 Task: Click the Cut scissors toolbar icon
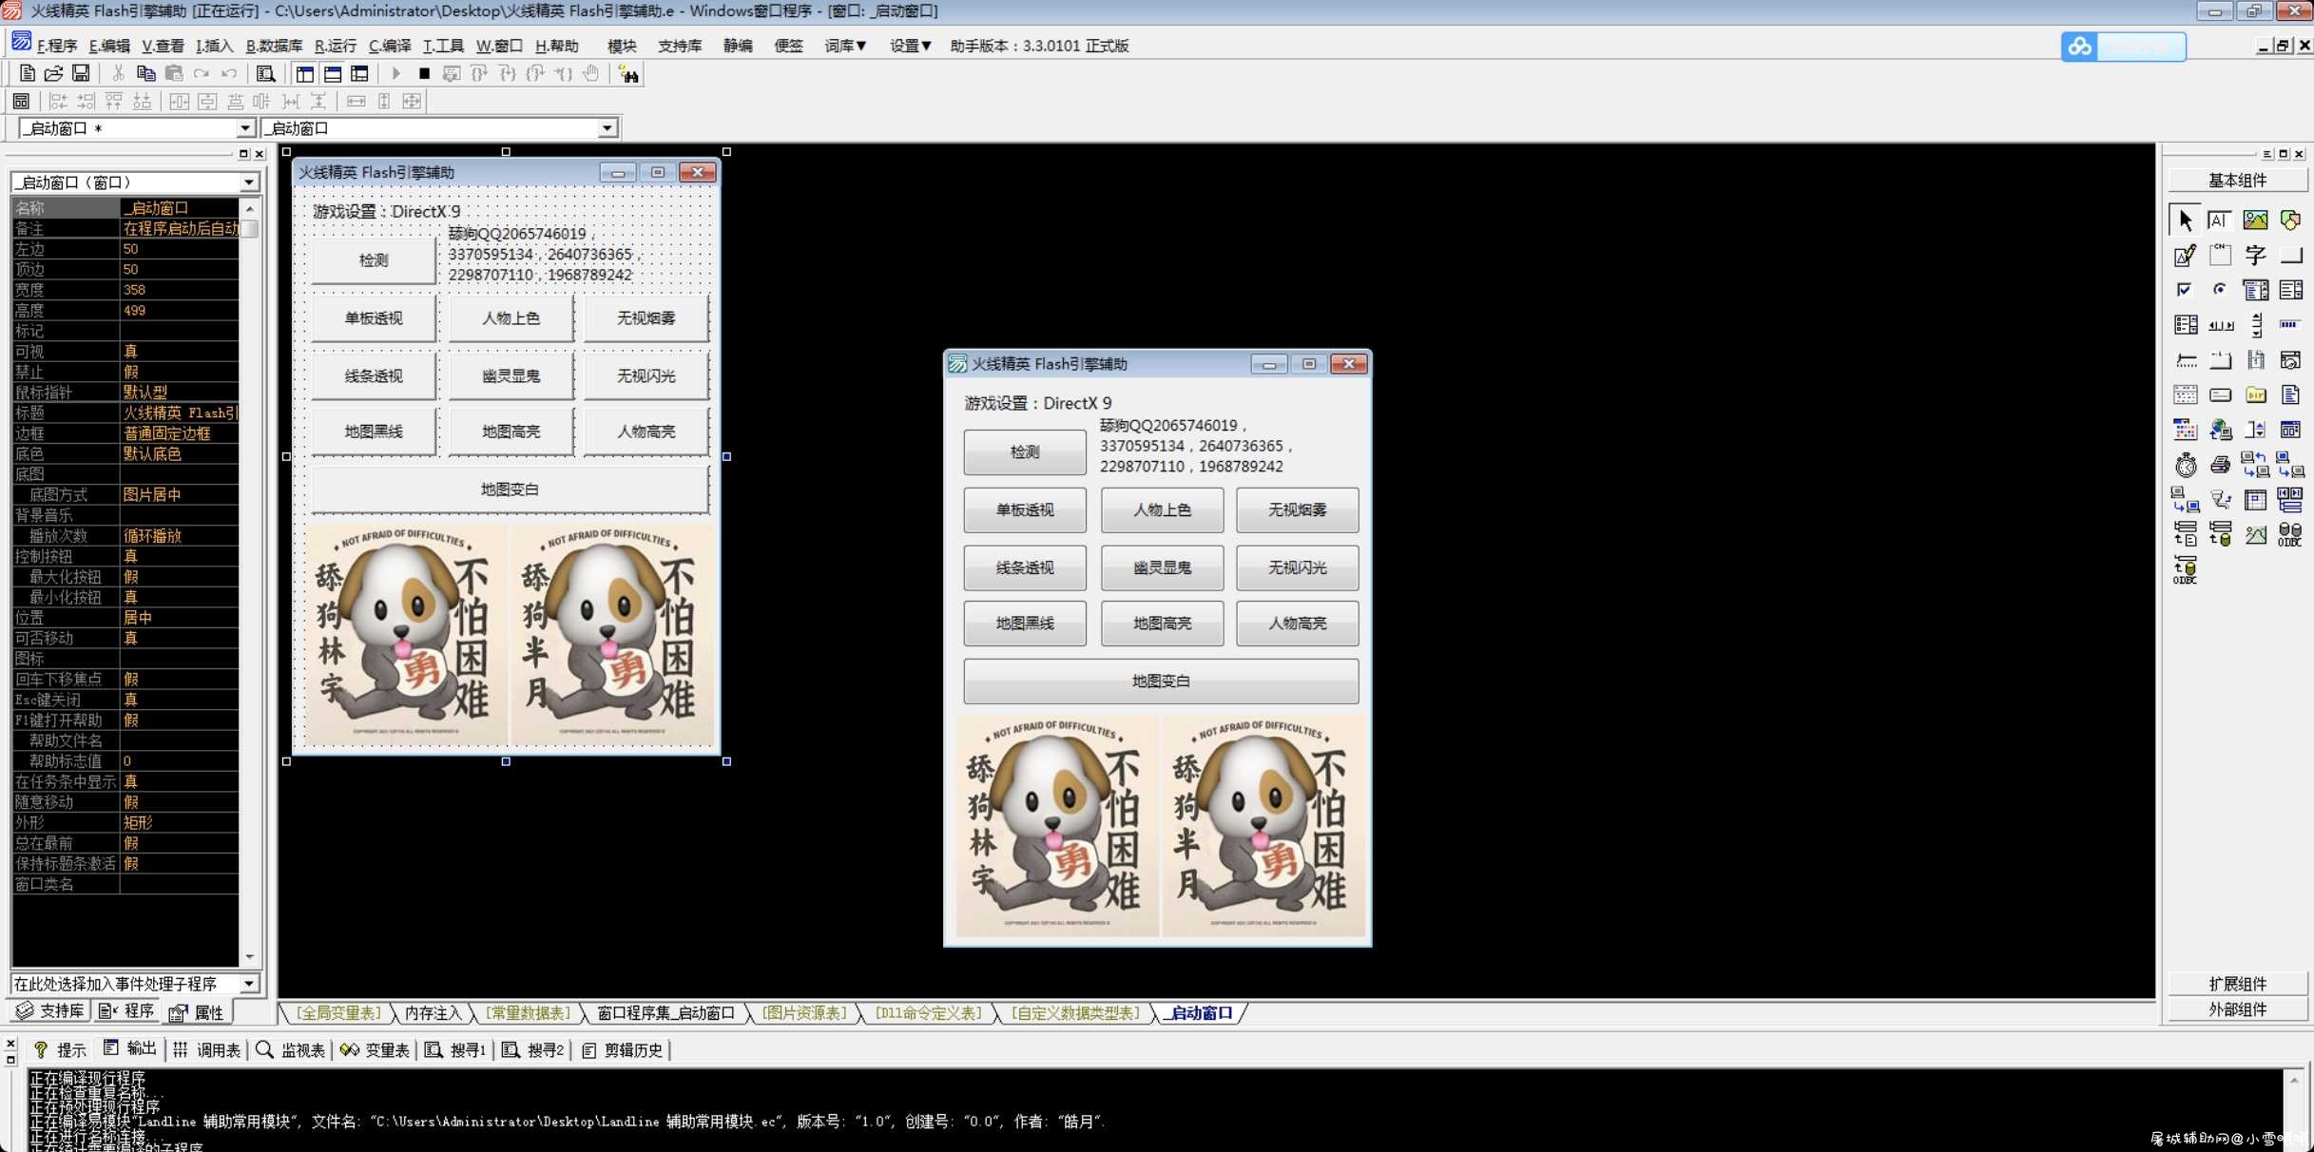[118, 73]
